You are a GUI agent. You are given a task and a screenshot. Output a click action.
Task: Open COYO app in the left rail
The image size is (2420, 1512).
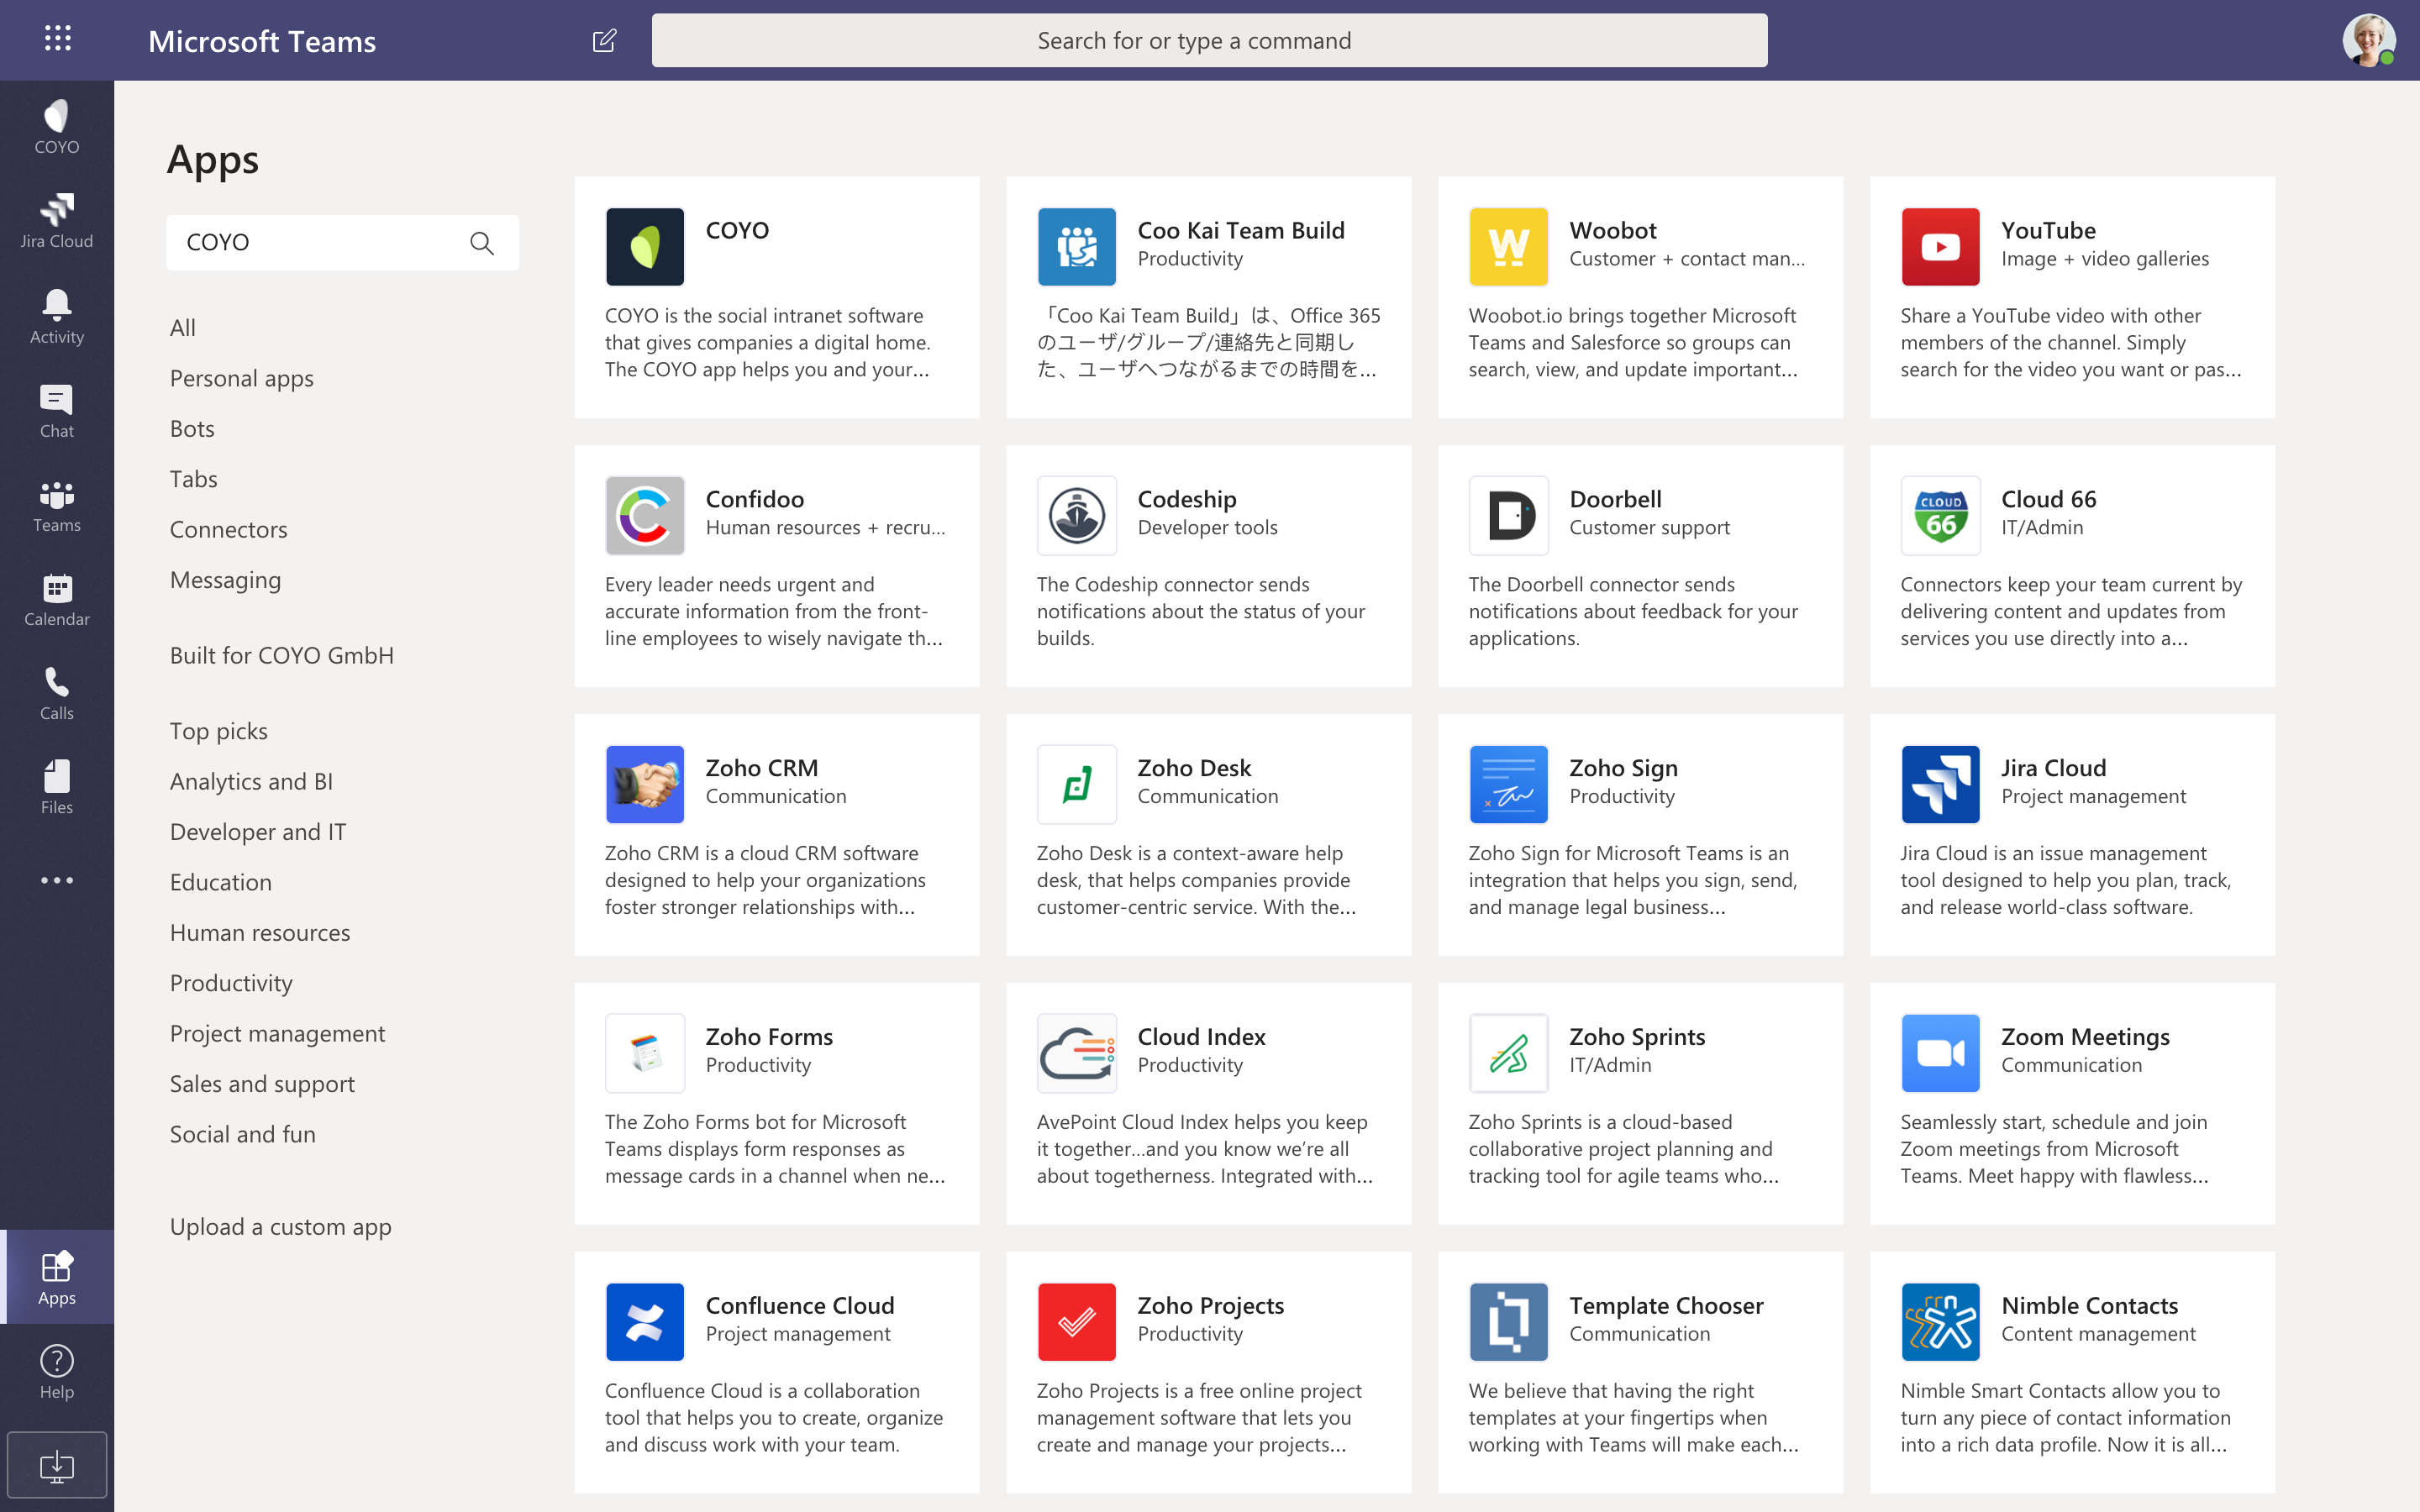(57, 127)
